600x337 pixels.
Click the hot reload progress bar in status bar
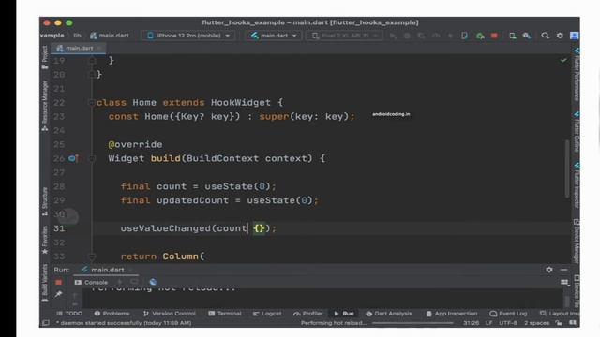pos(412,323)
